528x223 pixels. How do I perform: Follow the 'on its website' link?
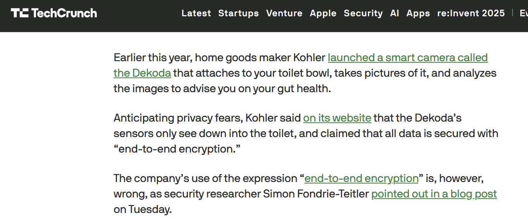pos(337,118)
